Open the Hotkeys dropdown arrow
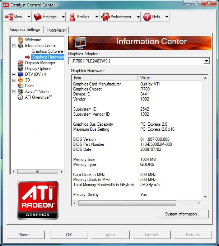 pyautogui.click(x=63, y=17)
